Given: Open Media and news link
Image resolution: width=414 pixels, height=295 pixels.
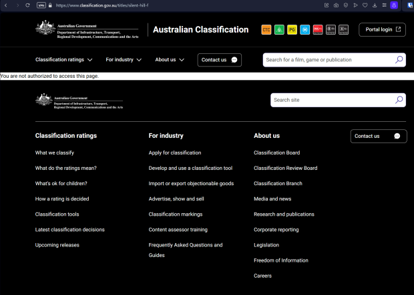Looking at the screenshot, I should click(272, 199).
